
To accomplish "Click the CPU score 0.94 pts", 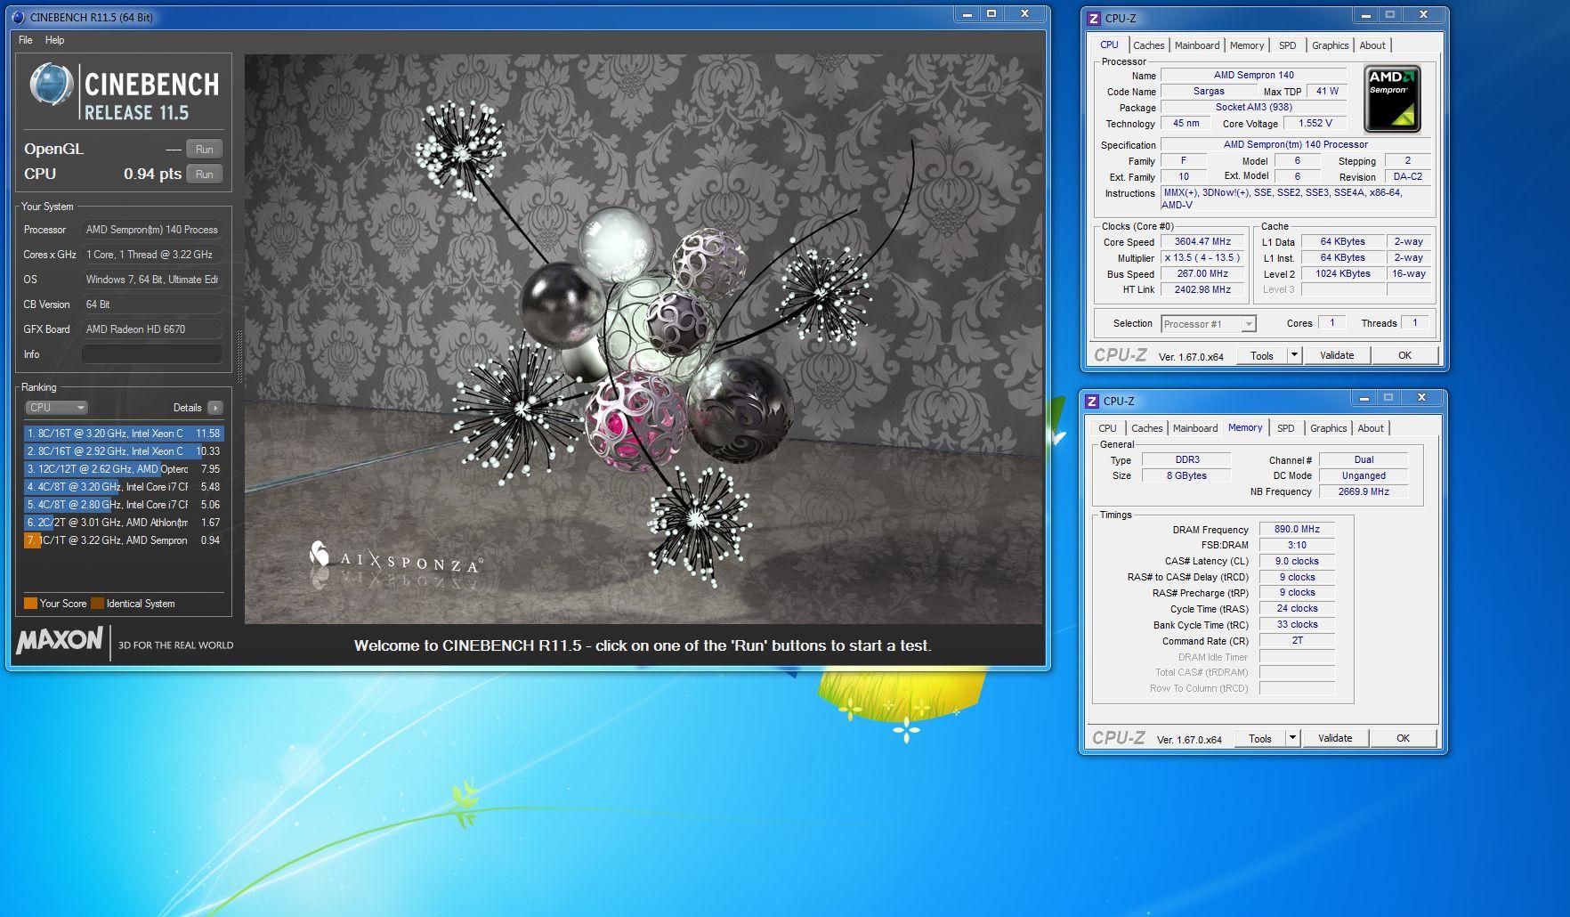I will [152, 174].
